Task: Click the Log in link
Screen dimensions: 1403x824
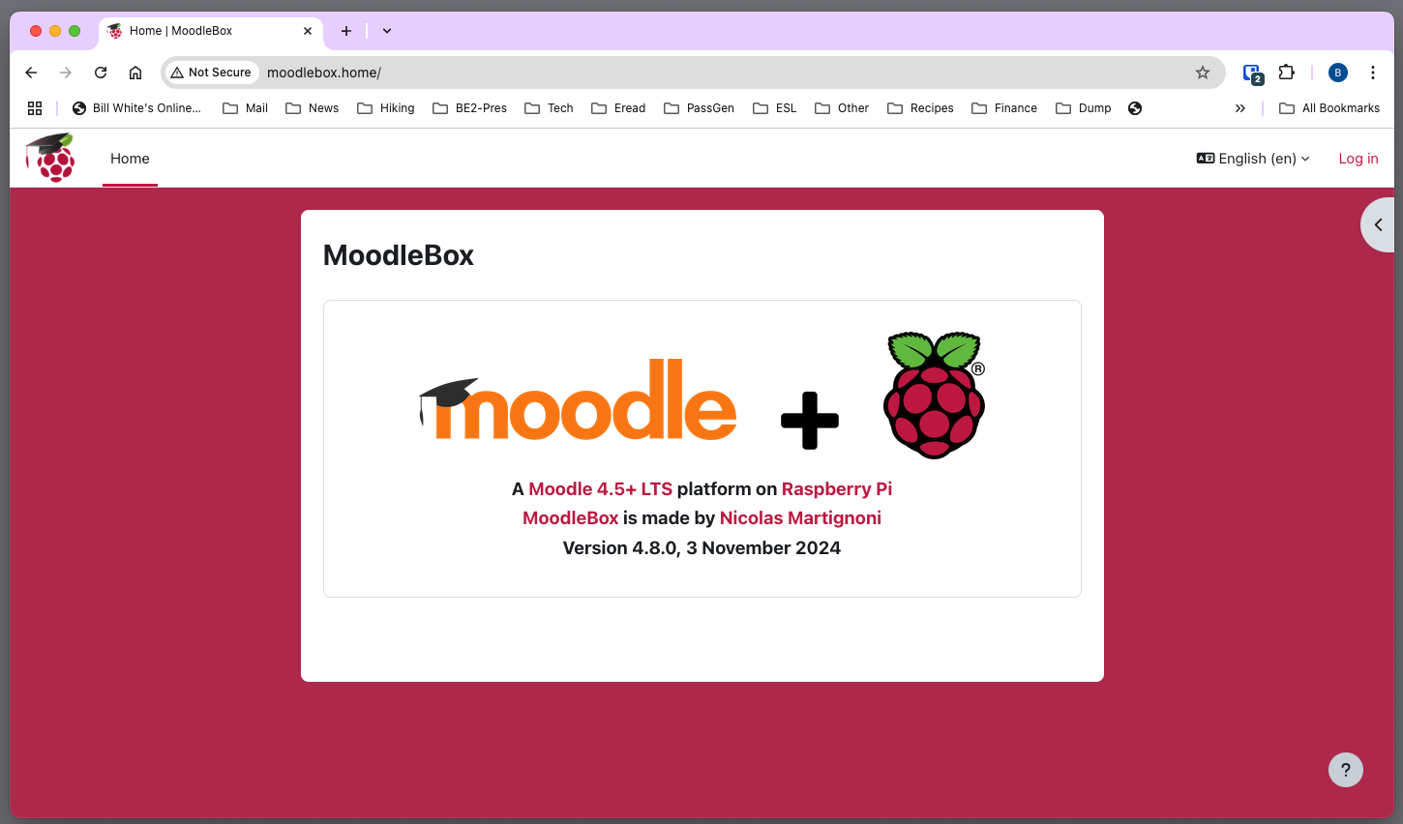Action: point(1358,159)
